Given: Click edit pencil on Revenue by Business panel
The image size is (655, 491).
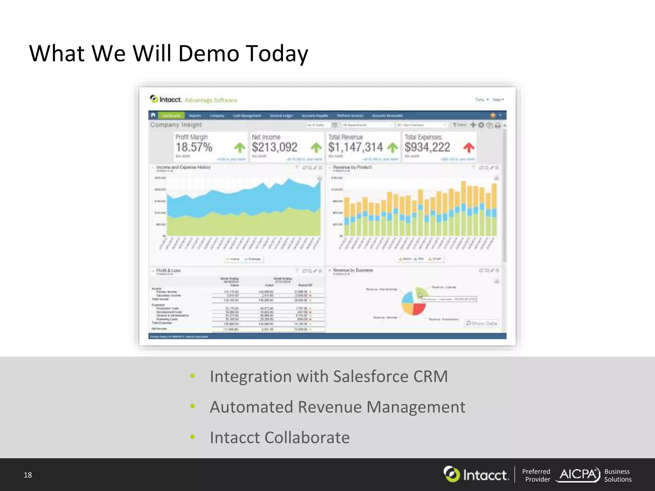Looking at the screenshot, I should (x=492, y=271).
